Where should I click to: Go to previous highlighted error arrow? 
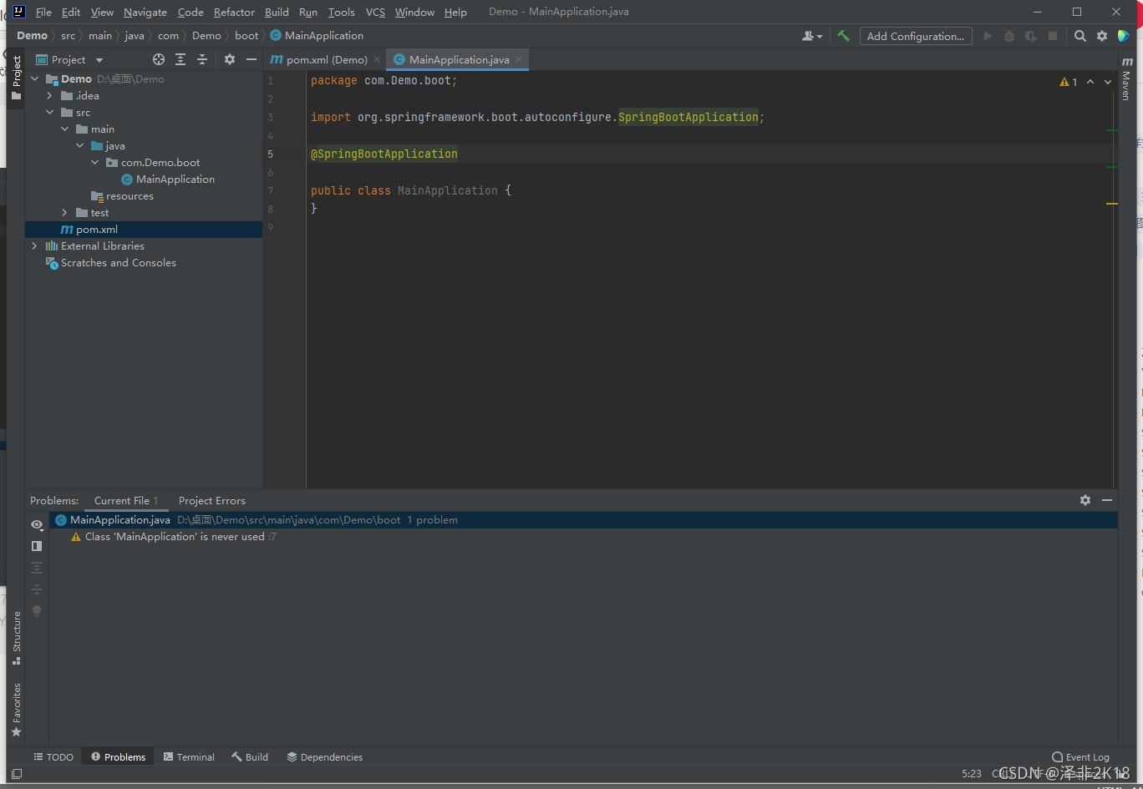pos(1090,82)
